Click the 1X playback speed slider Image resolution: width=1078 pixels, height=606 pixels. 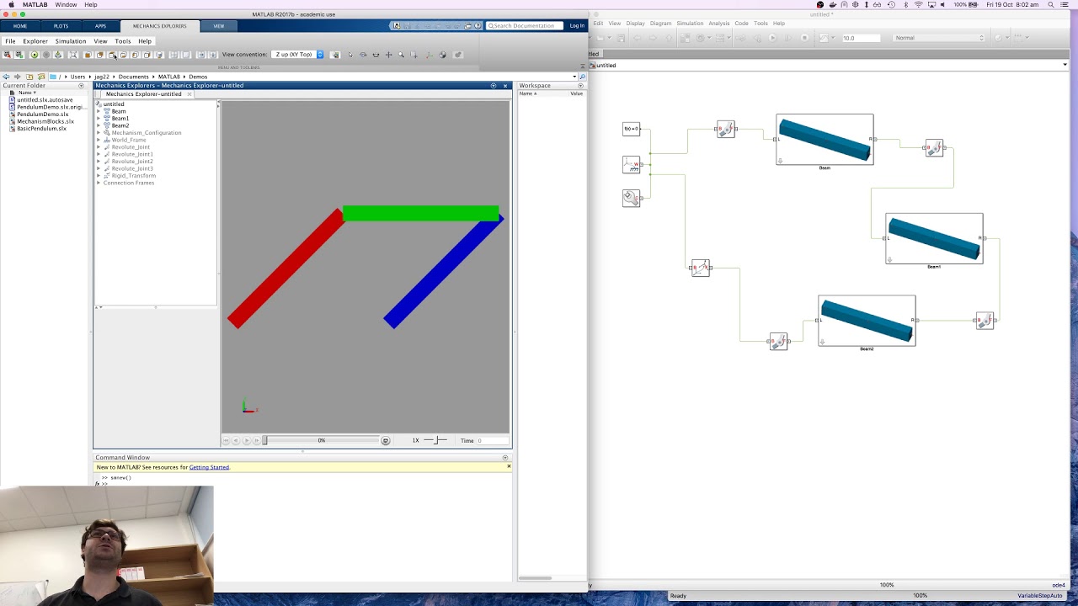click(x=435, y=440)
